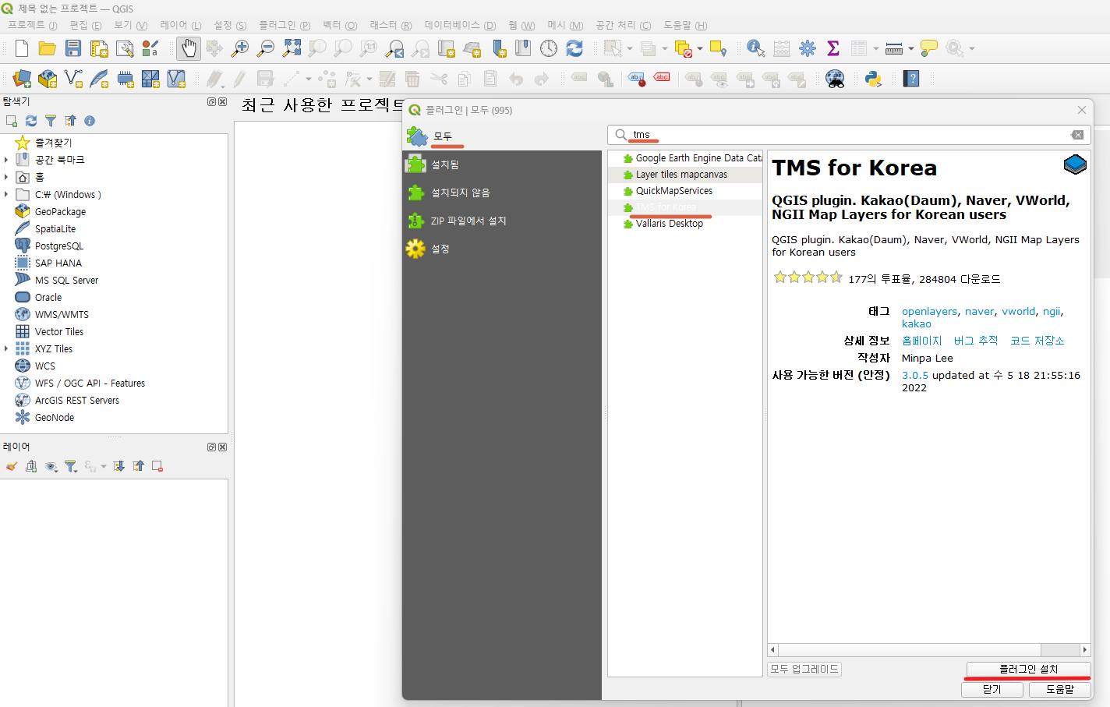Click the Select by Location icon
1110x707 pixels.
718,49
